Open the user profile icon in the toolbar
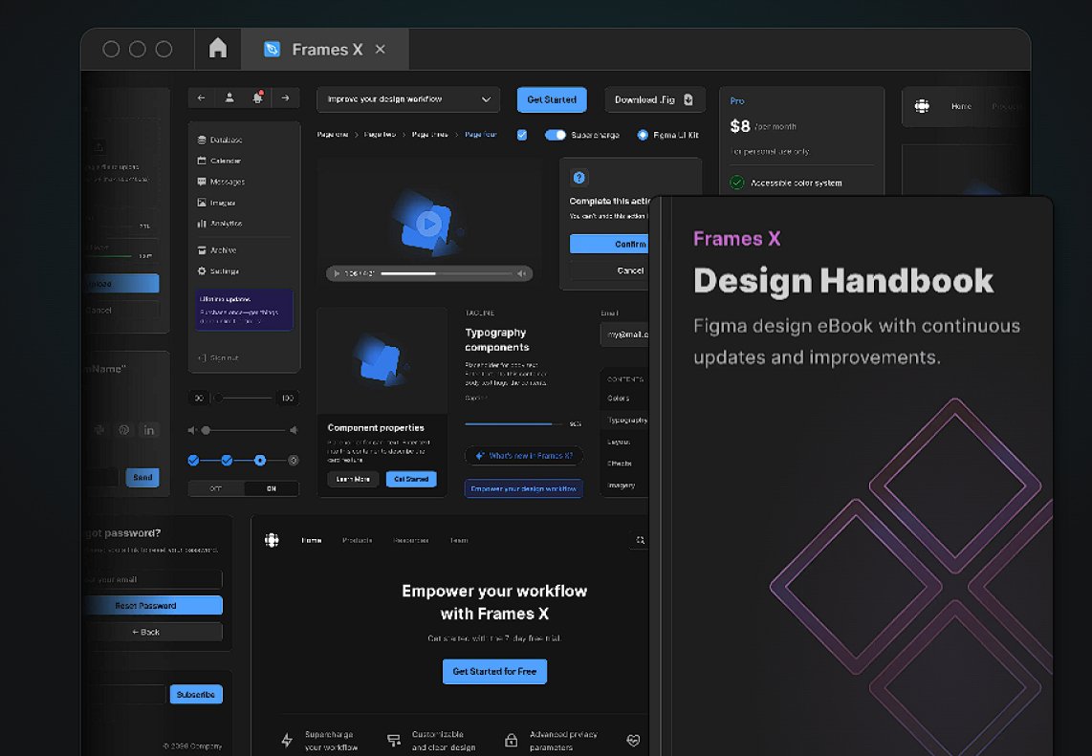1092x756 pixels. coord(229,98)
